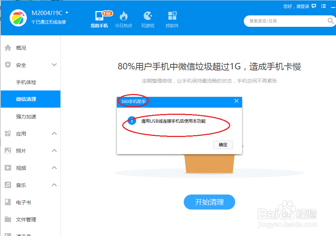336x236 pixels.
Task: Click the 应用 sidebar label
Action: pos(21,134)
